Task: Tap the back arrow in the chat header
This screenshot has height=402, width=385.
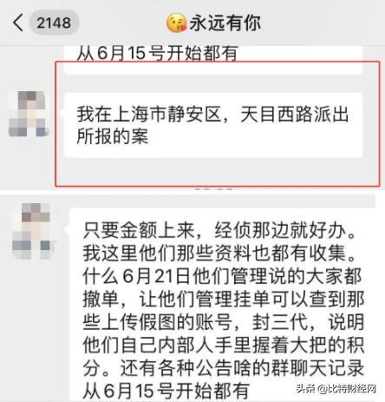Action: (18, 23)
